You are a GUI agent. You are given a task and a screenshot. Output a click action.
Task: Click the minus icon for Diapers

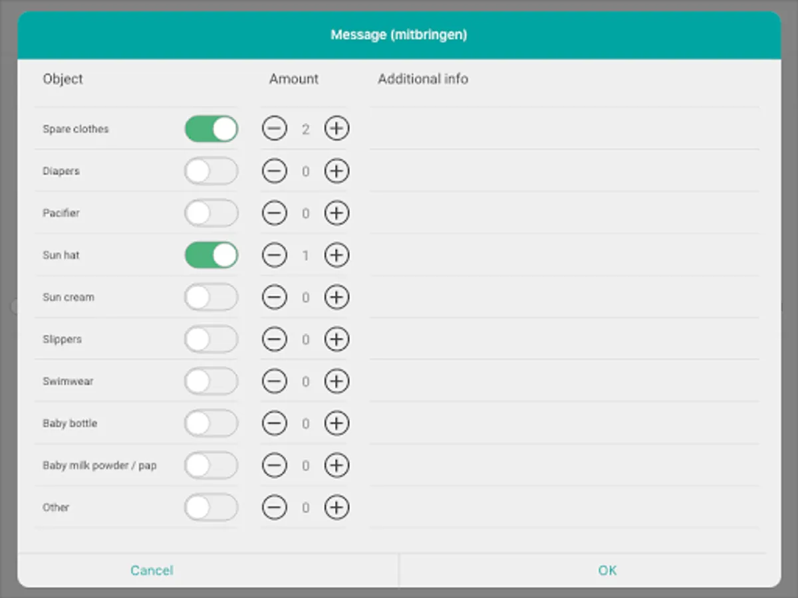point(274,171)
